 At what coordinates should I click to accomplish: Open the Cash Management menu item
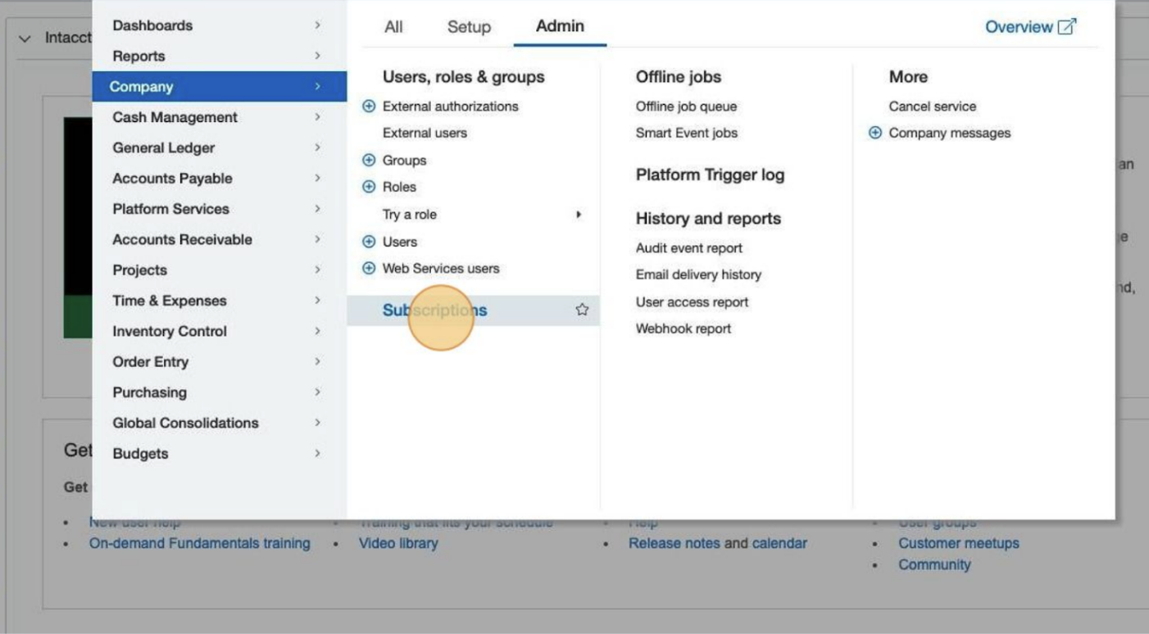coord(175,118)
